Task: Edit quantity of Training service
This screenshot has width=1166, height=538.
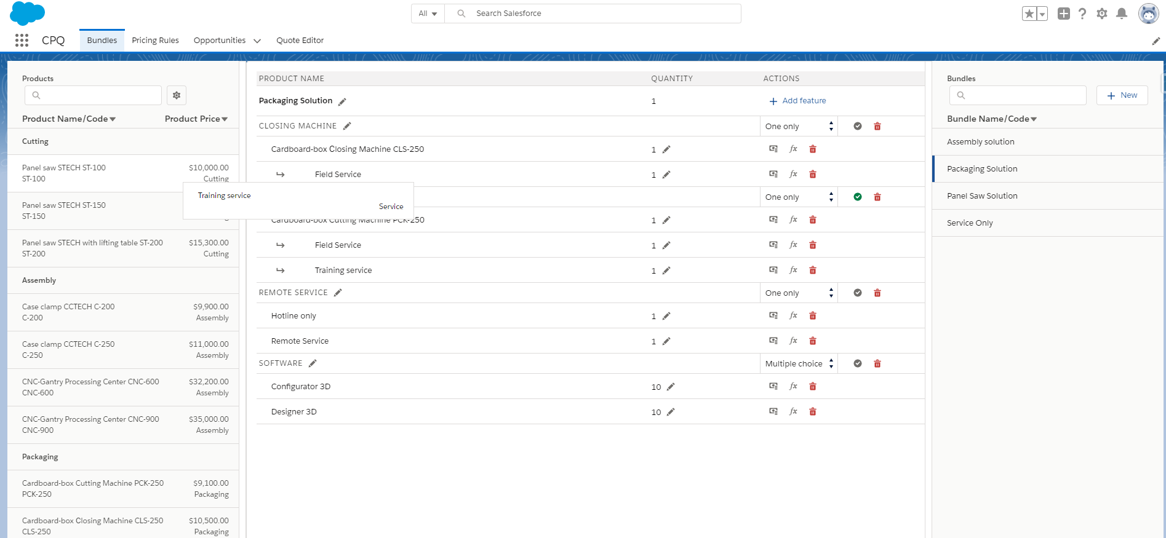Action: (x=666, y=271)
